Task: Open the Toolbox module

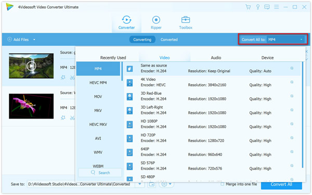Action: tap(186, 22)
